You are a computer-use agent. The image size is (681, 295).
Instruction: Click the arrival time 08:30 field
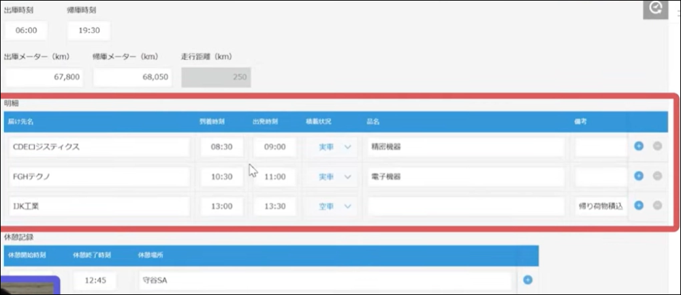click(222, 146)
